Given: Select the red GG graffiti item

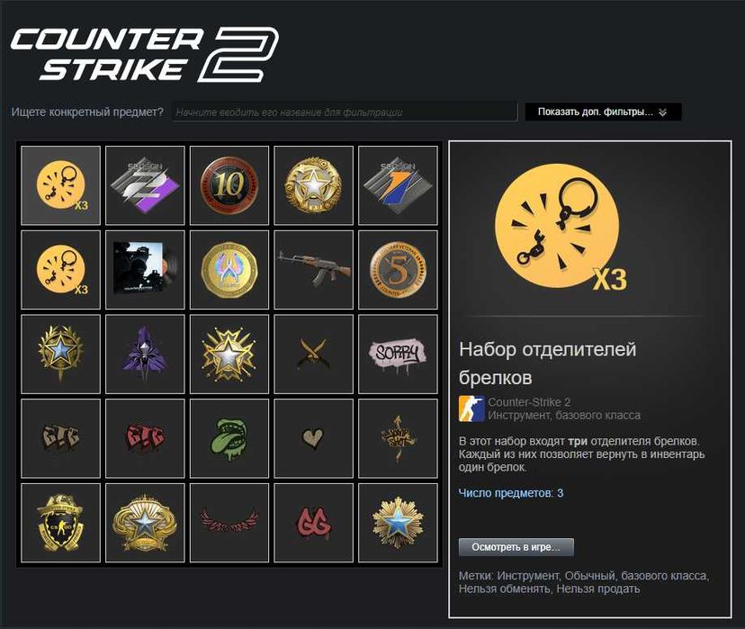Looking at the screenshot, I should click(314, 523).
